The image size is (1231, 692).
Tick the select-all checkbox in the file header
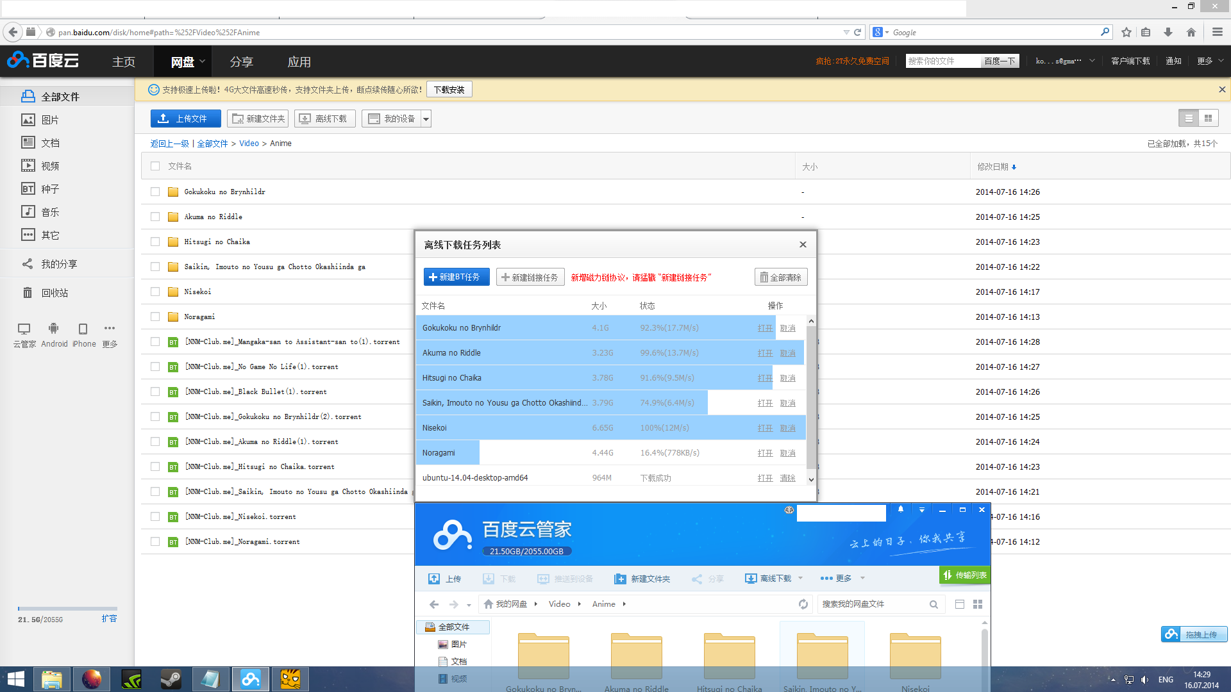click(155, 166)
